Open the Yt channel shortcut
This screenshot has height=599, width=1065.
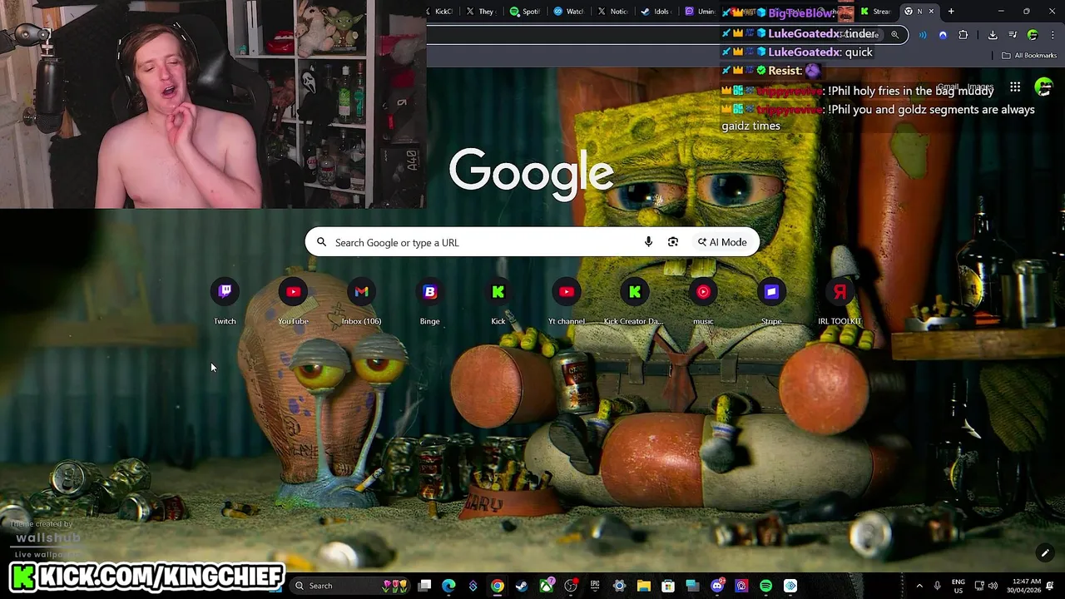pyautogui.click(x=567, y=301)
